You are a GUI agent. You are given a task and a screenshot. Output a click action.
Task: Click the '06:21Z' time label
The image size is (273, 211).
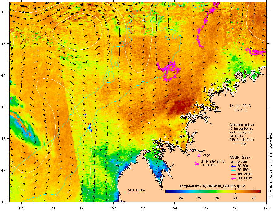click(240, 110)
